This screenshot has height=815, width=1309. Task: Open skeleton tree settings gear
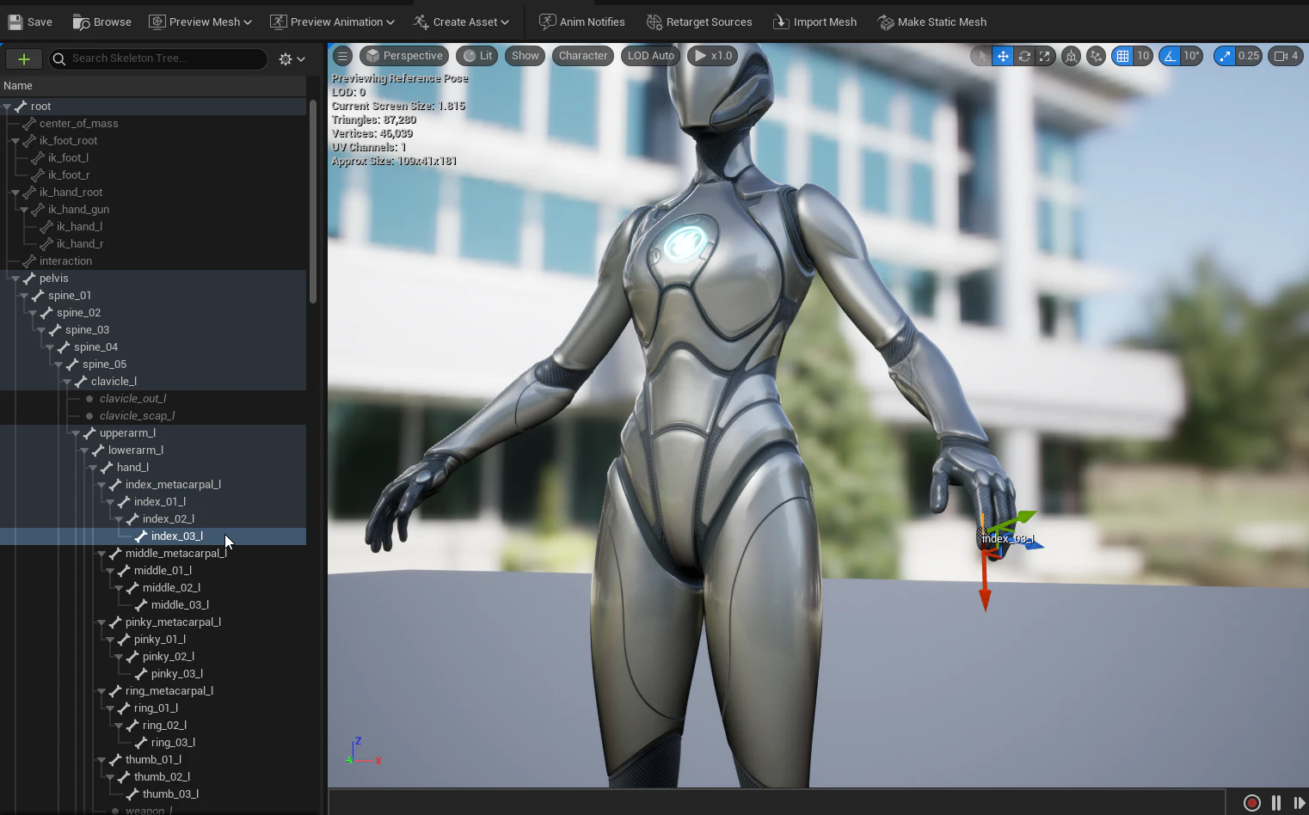pos(292,58)
